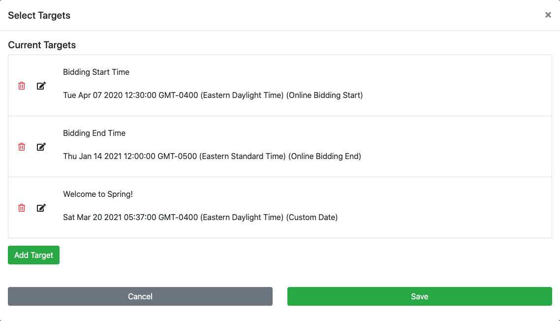
Task: Open editor for Welcome to Spring! target
Action: 41,208
